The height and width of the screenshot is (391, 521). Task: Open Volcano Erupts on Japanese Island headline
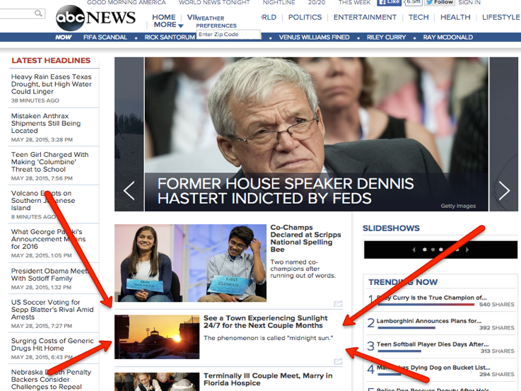coord(43,200)
